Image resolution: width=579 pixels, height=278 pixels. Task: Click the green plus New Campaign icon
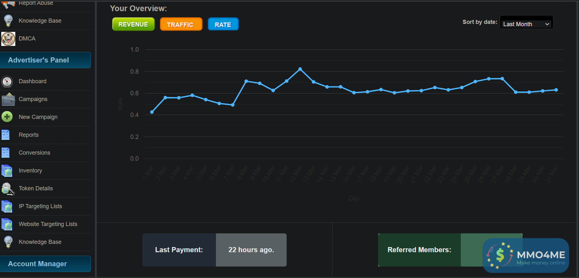[x=7, y=117]
